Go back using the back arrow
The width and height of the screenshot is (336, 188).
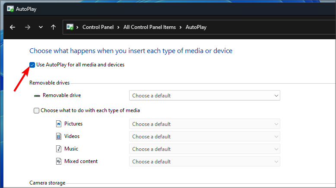click(x=13, y=27)
